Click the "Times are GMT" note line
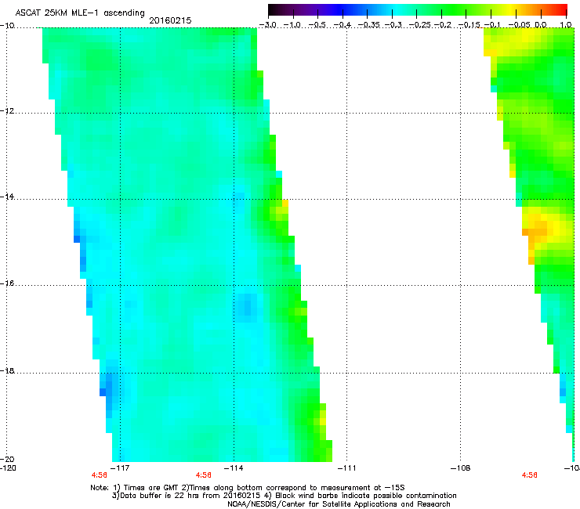The width and height of the screenshot is (580, 509). pyautogui.click(x=248, y=488)
